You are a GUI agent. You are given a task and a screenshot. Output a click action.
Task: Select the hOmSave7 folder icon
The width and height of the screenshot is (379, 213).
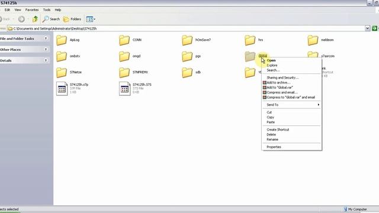pos(187,40)
